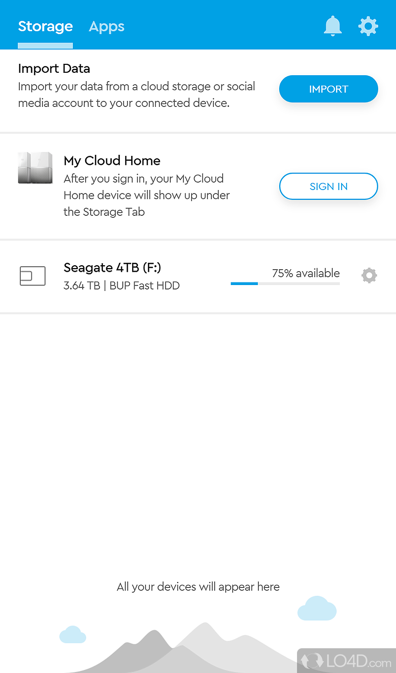Click the 75% available progress bar
Viewport: 396px width, 673px height.
pos(285,283)
